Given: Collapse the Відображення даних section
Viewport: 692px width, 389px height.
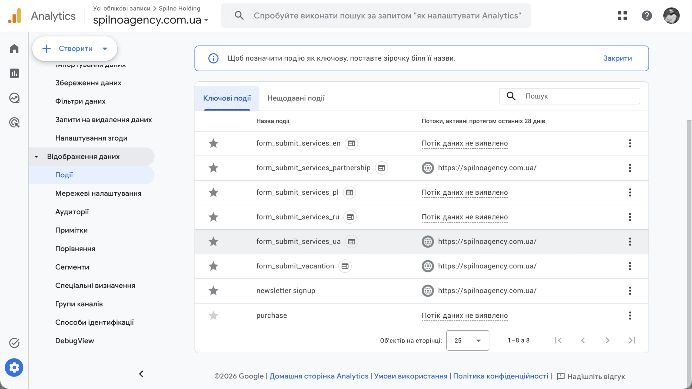Looking at the screenshot, I should pos(36,157).
